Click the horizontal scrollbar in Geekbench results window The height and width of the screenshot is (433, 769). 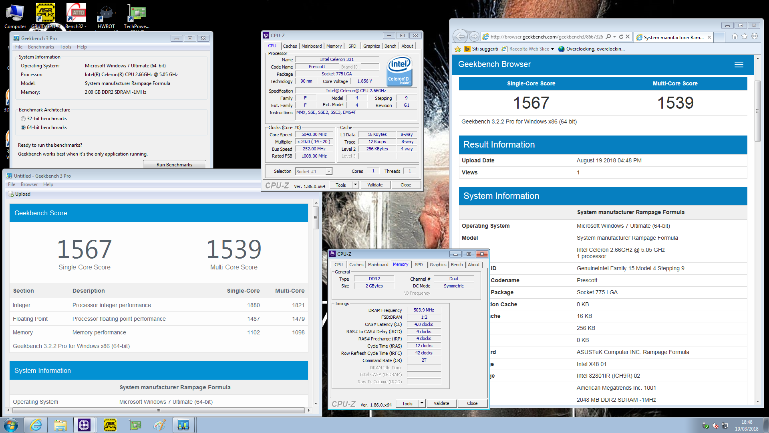[159, 410]
